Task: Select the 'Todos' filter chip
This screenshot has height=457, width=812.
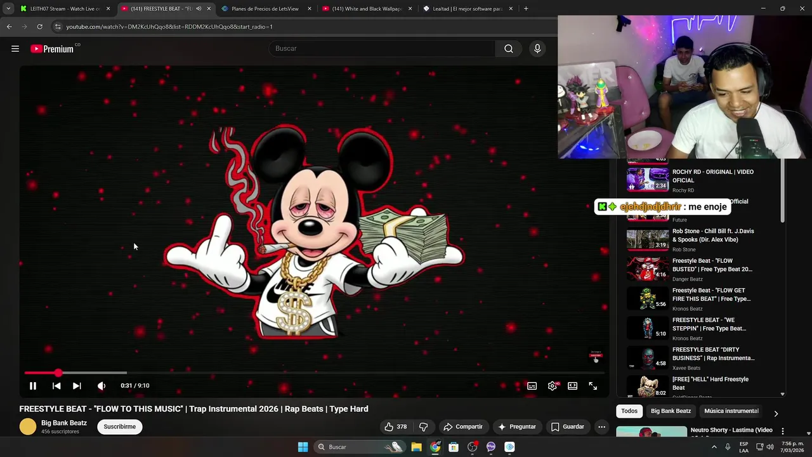Action: (x=629, y=411)
